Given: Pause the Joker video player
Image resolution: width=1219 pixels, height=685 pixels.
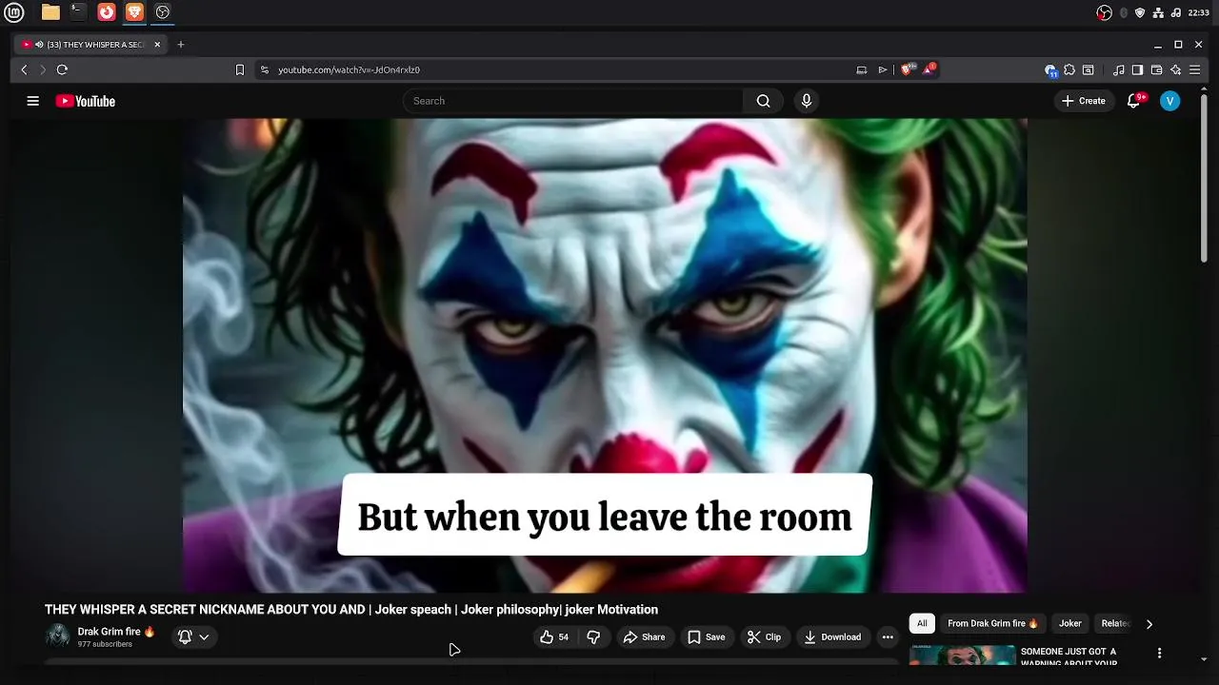Looking at the screenshot, I should (605, 355).
